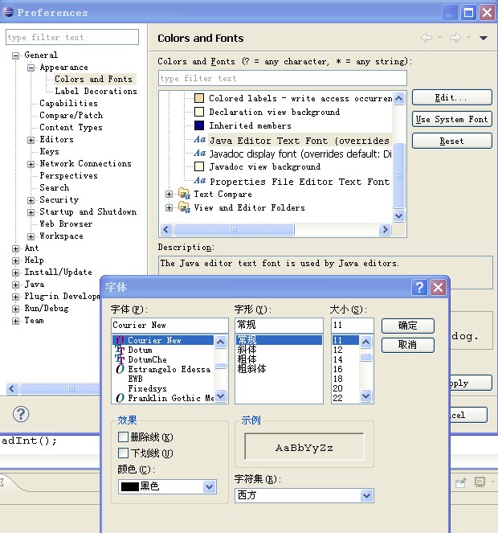Select Fixedsys in the font list
This screenshot has height=533, width=498.
147,388
